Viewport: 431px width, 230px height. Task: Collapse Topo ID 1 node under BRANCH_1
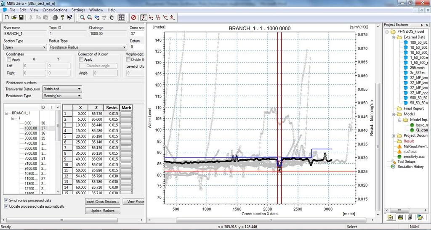(x=13, y=118)
